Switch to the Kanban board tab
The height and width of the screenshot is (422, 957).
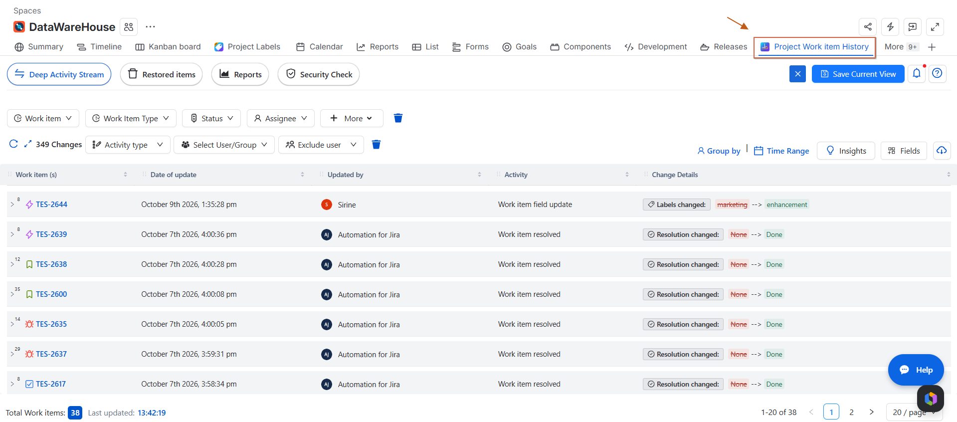point(168,47)
